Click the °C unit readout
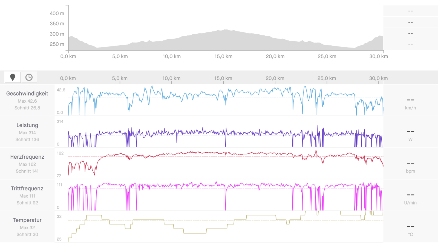The height and width of the screenshot is (243, 438). [410, 235]
